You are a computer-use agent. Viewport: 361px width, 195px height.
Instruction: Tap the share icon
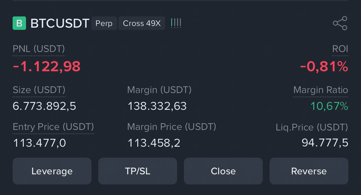click(340, 23)
